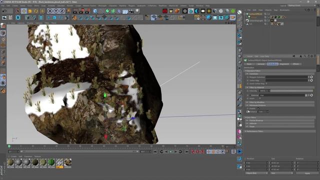Add a Light object from toolbar
The width and height of the screenshot is (320, 180).
(137, 11)
